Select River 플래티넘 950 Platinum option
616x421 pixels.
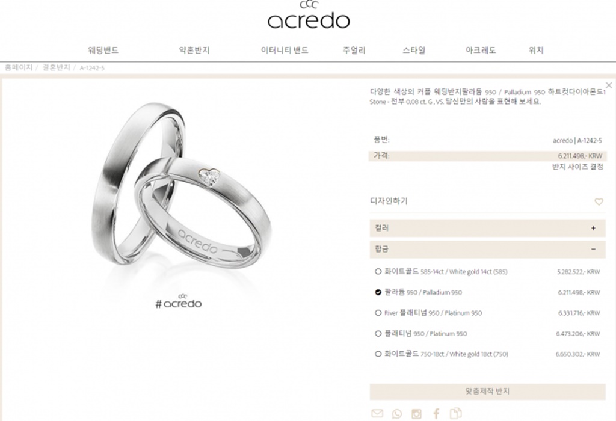378,313
